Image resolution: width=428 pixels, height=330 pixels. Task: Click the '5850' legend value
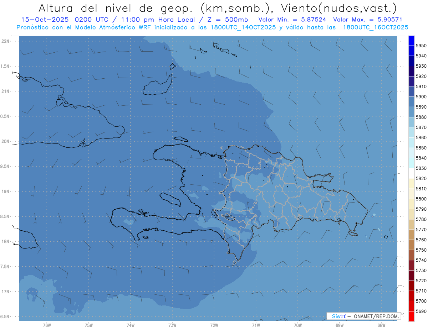pyautogui.click(x=421, y=148)
